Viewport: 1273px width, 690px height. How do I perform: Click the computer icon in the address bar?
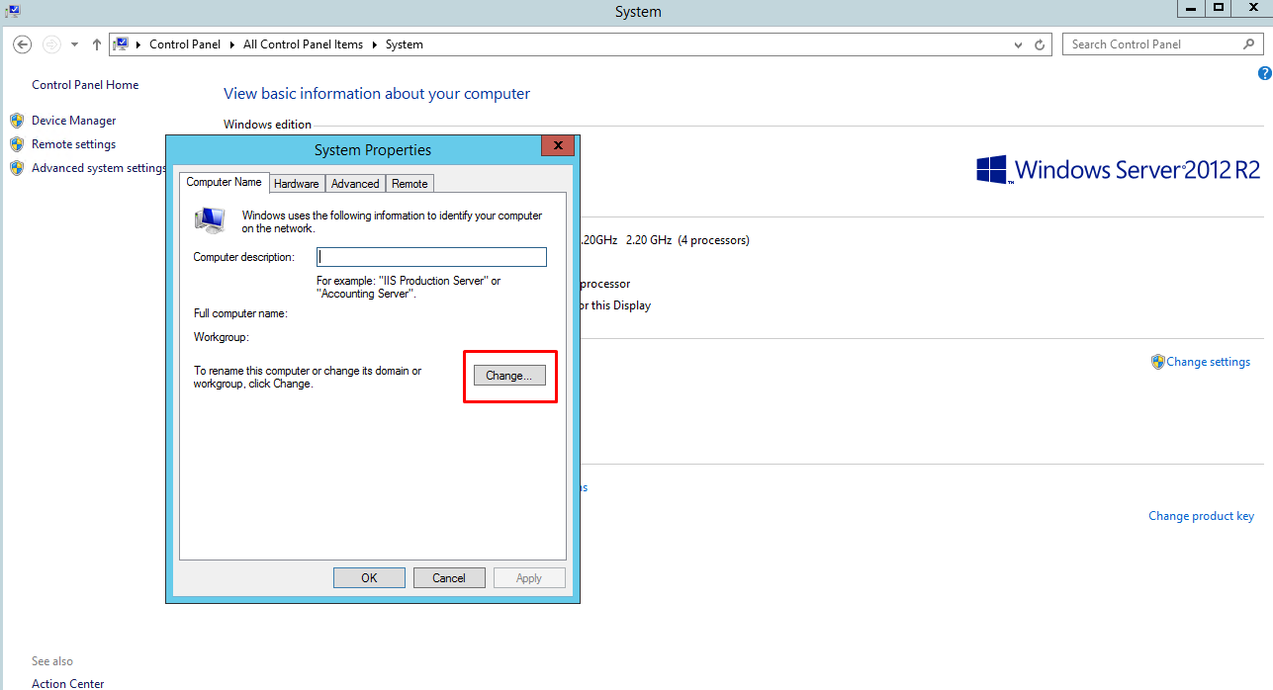(x=122, y=44)
